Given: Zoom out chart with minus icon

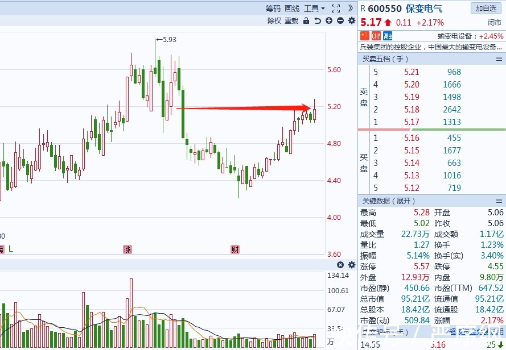Looking at the screenshot, I should (x=340, y=21).
